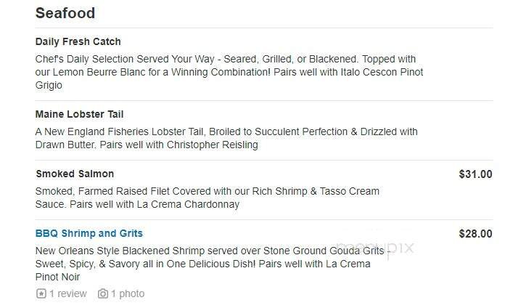Image resolution: width=505 pixels, height=308 pixels.
Task: Click the Christopher Reisling pairing text
Action: coord(208,145)
